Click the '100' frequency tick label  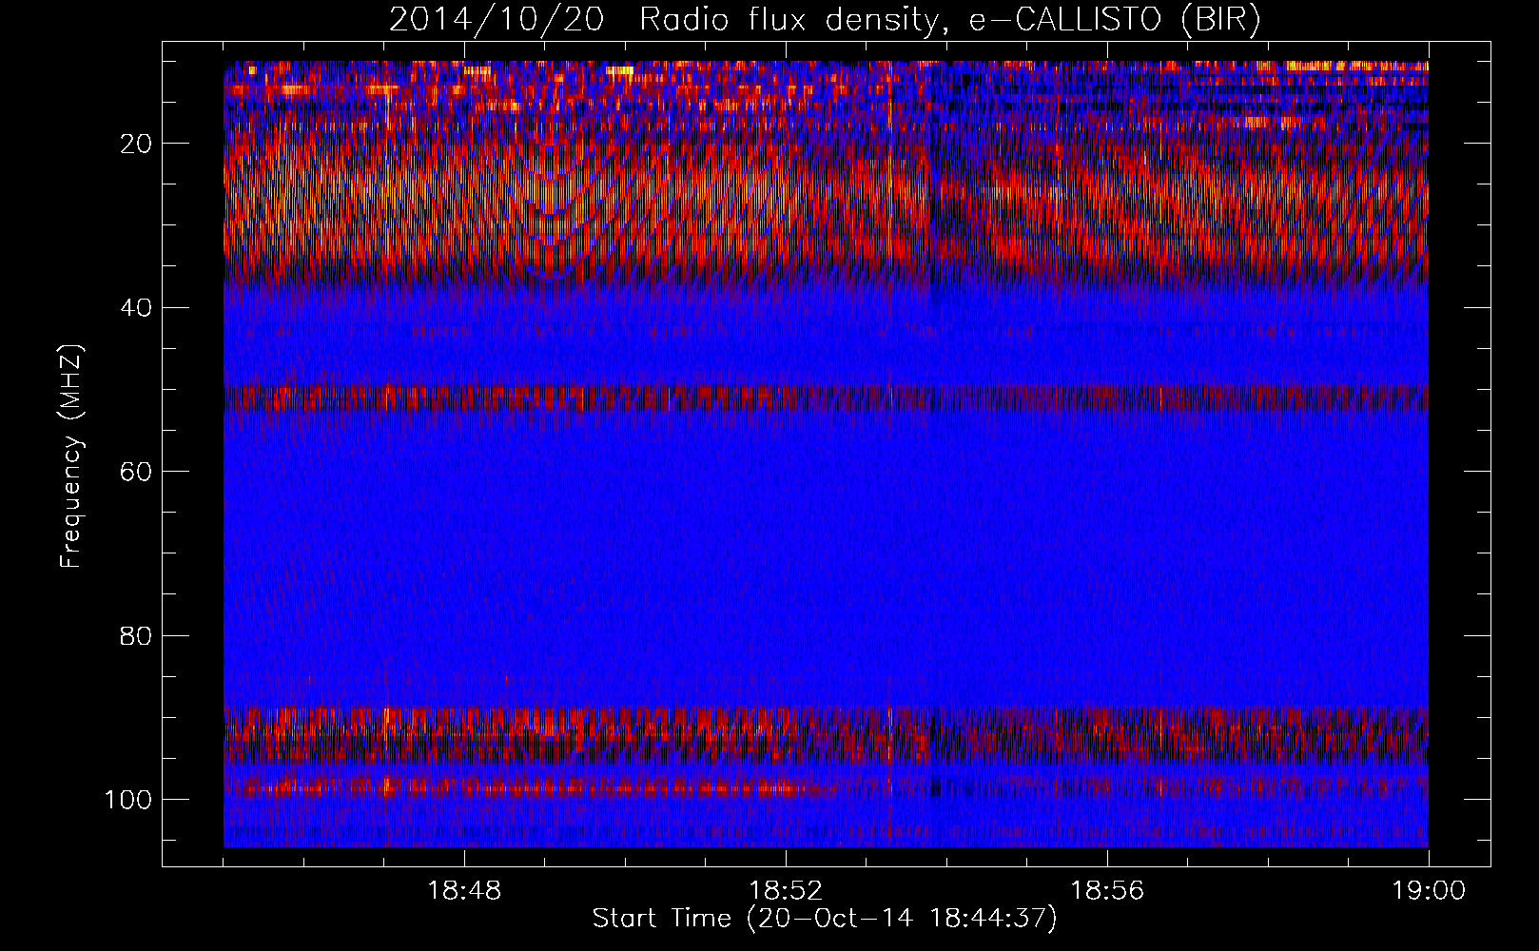pos(128,800)
